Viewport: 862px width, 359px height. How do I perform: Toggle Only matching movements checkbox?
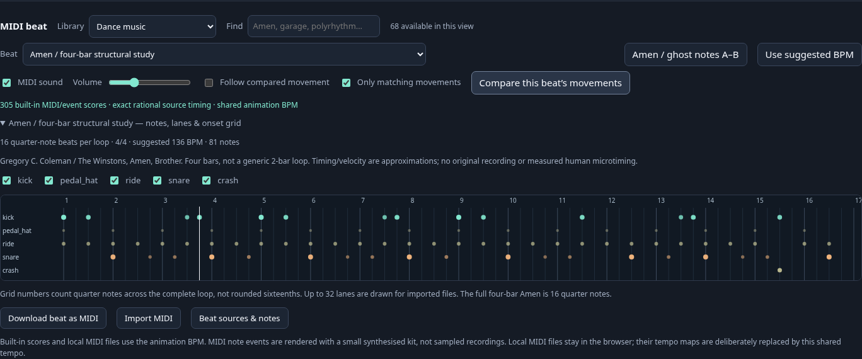click(346, 83)
